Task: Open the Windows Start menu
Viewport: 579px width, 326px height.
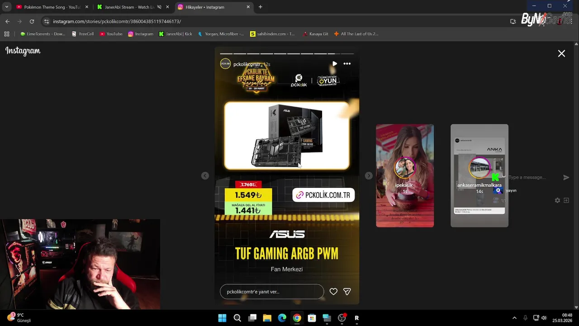Action: (222, 318)
